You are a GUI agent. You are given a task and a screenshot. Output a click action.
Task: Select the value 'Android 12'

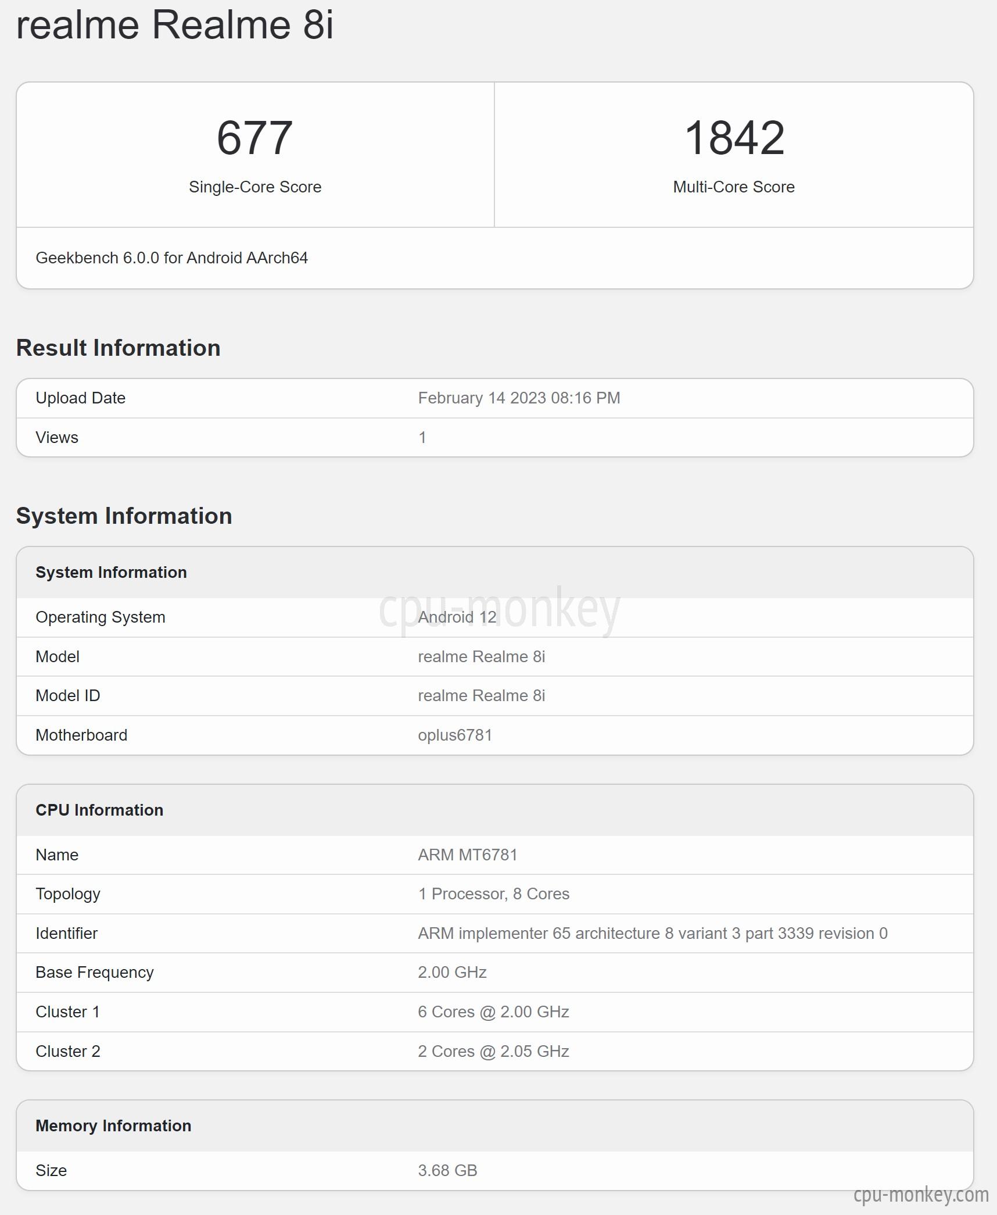pos(457,617)
